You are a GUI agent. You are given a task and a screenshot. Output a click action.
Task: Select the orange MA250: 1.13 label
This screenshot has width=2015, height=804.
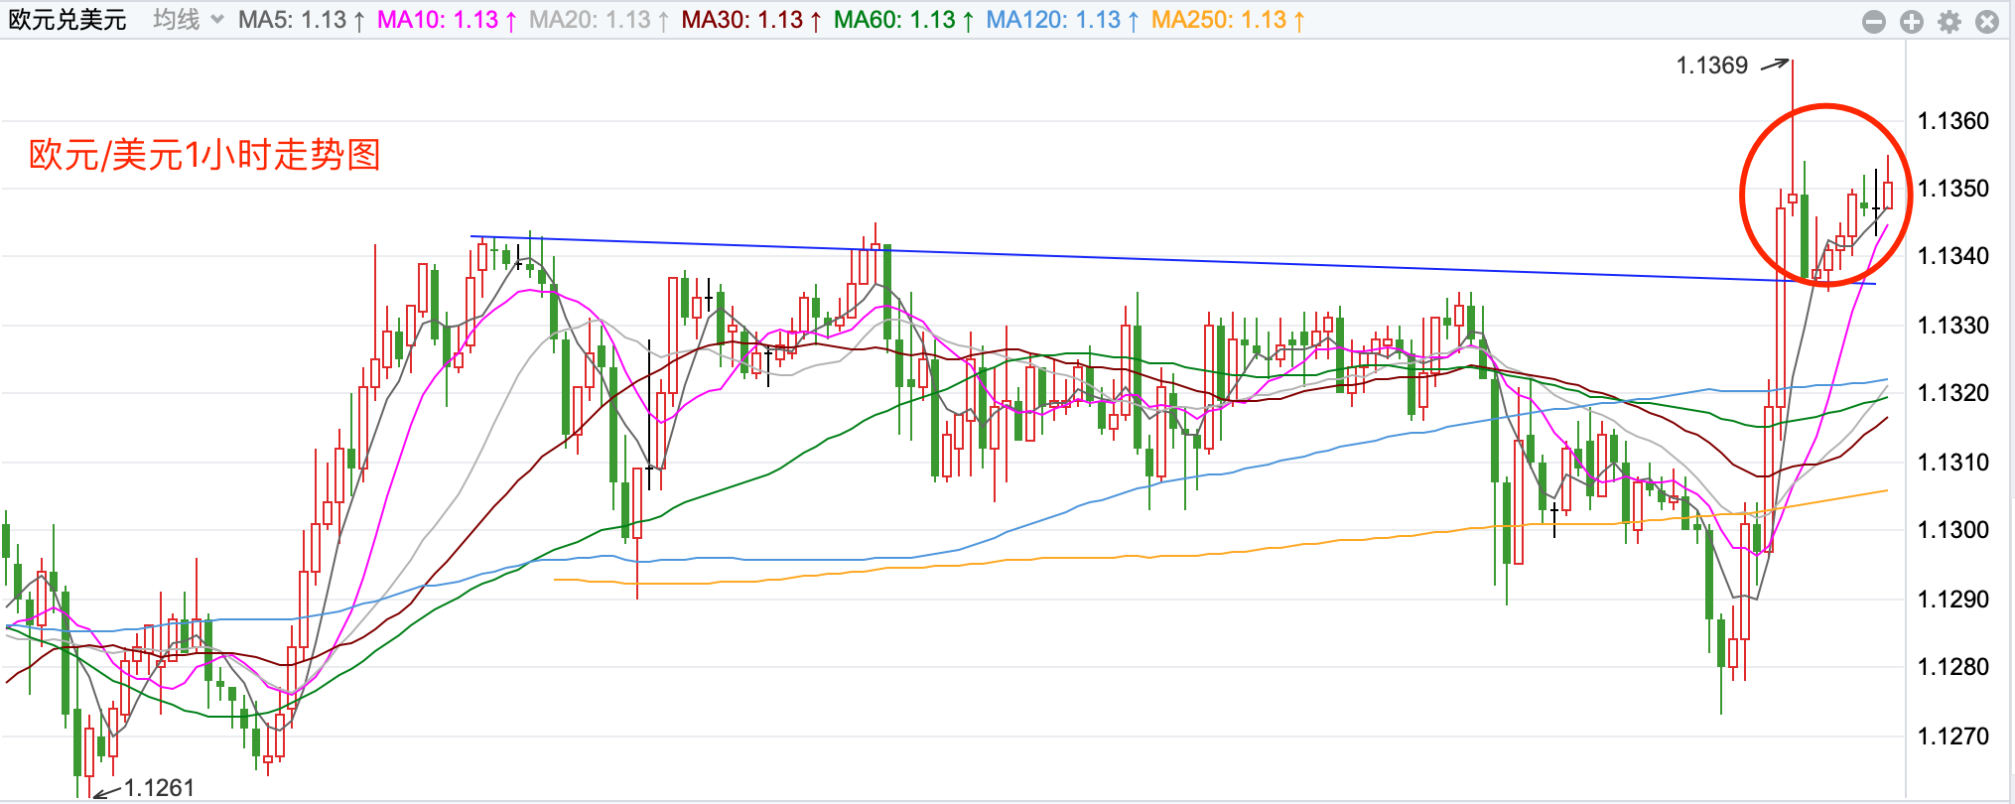1228,20
